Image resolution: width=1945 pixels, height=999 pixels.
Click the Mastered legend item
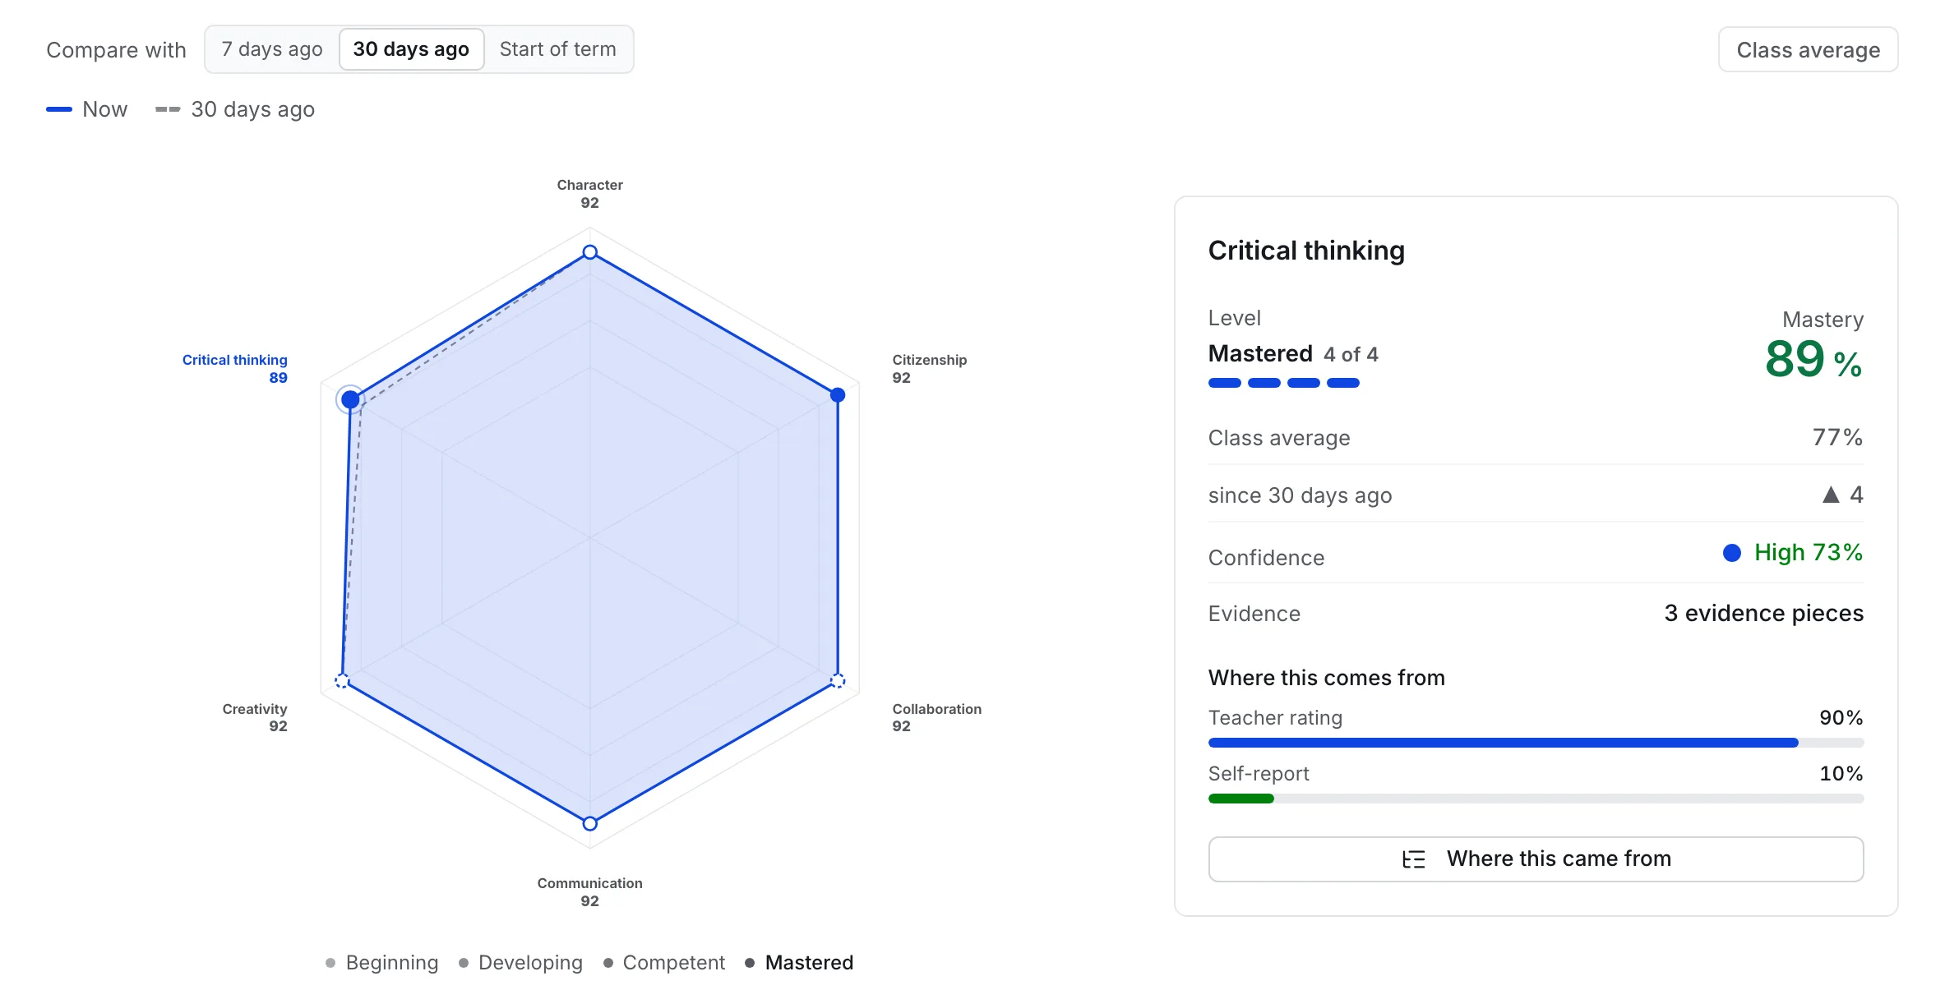pyautogui.click(x=799, y=963)
